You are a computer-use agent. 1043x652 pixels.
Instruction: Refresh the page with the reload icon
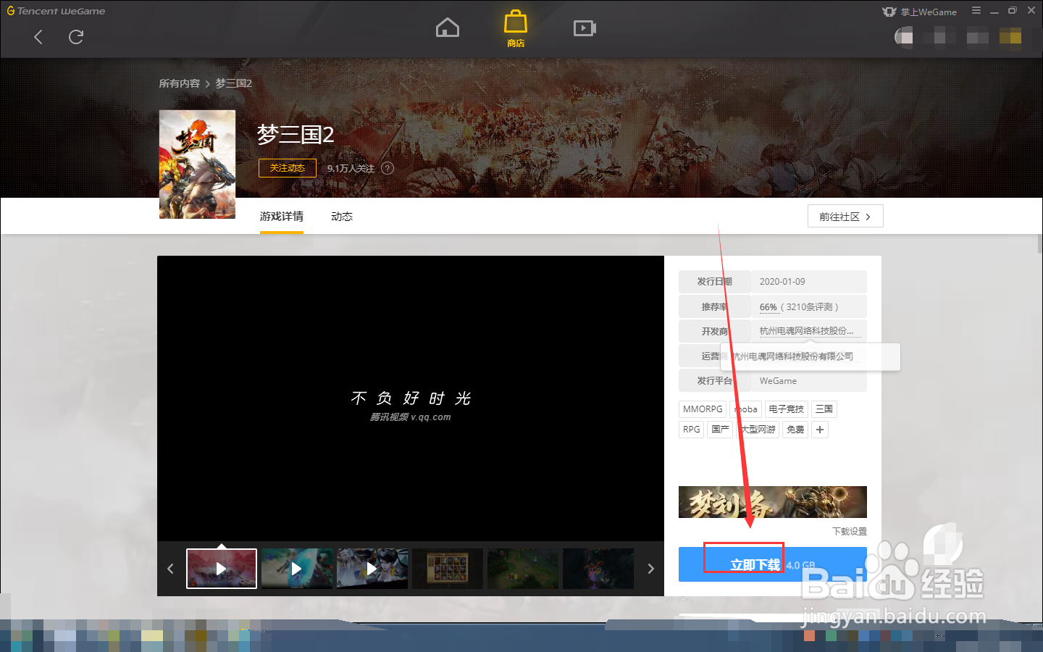tap(76, 37)
